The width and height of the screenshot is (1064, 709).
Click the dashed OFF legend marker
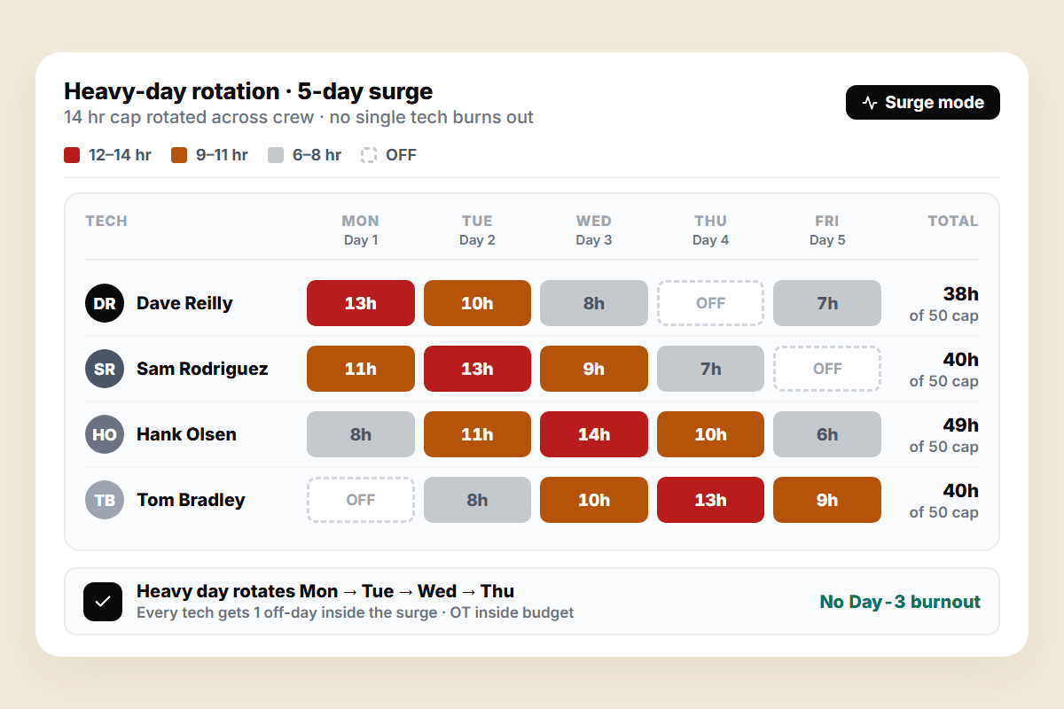369,155
